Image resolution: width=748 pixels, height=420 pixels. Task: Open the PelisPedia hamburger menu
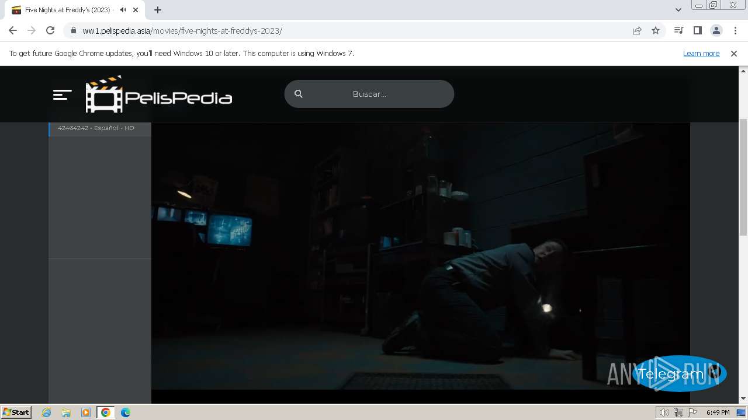pos(63,94)
